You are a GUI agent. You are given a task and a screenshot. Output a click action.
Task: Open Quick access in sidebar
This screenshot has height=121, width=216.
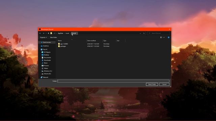[47, 42]
